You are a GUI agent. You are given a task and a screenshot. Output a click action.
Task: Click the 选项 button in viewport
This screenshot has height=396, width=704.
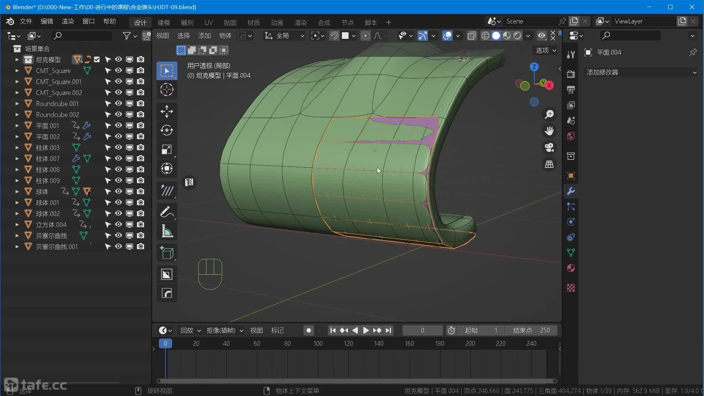coord(546,50)
